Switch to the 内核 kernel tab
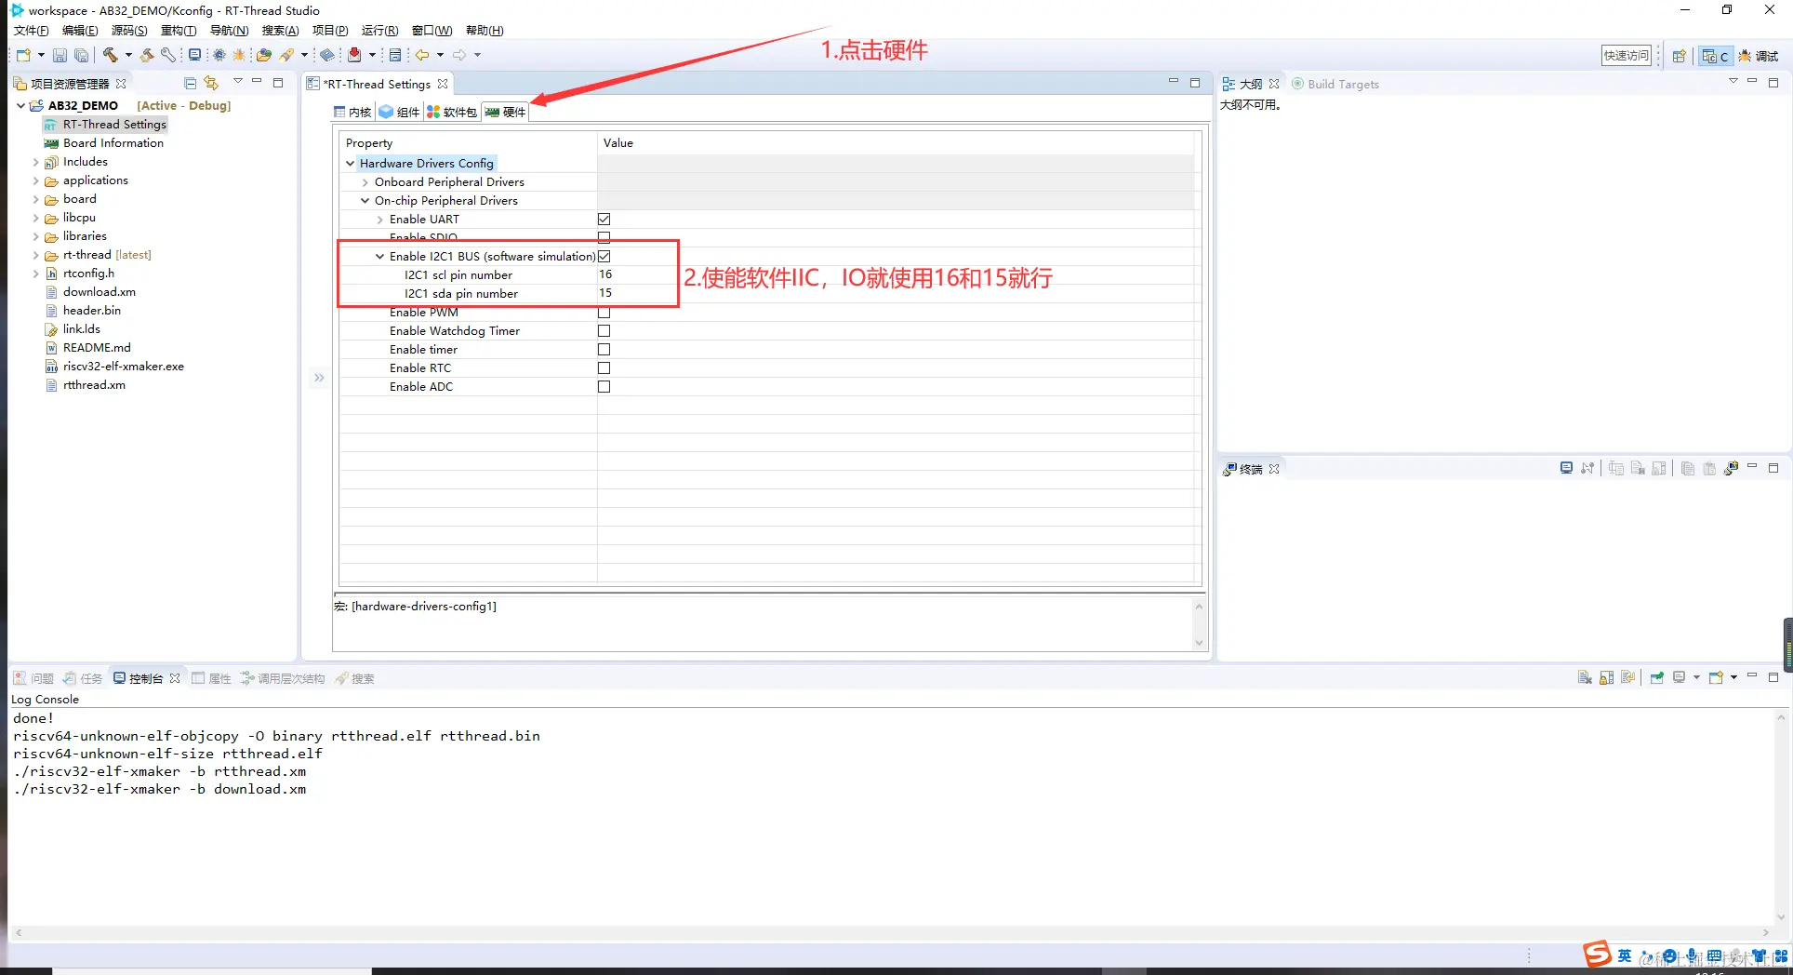The image size is (1793, 975). tap(352, 112)
